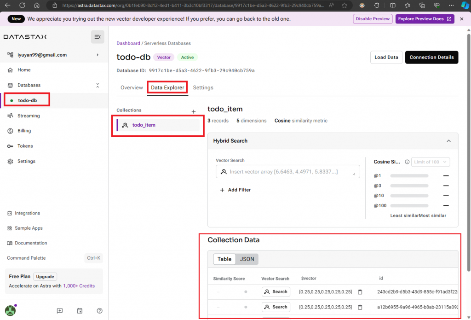The image size is (471, 320).
Task: Click the Similarity Score column header
Action: point(229,279)
